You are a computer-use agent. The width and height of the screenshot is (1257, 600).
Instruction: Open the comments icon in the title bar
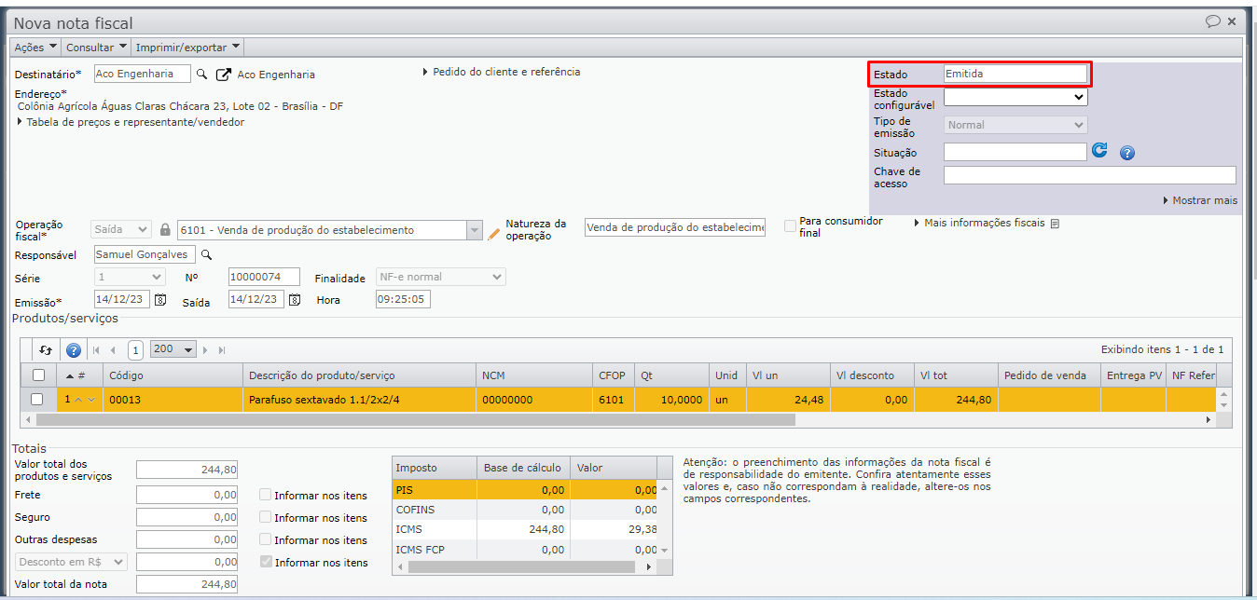click(1212, 21)
